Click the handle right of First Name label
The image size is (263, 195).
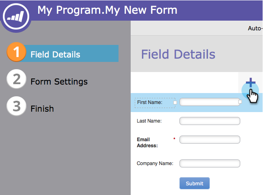175,102
